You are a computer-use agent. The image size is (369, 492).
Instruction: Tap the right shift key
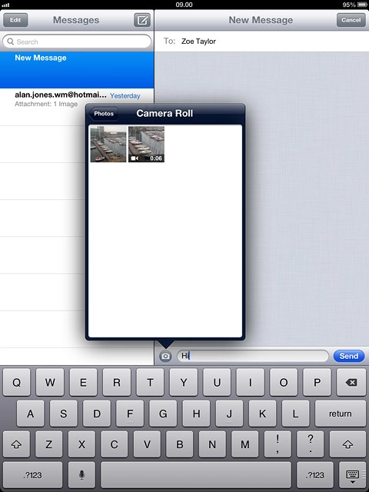tap(348, 444)
